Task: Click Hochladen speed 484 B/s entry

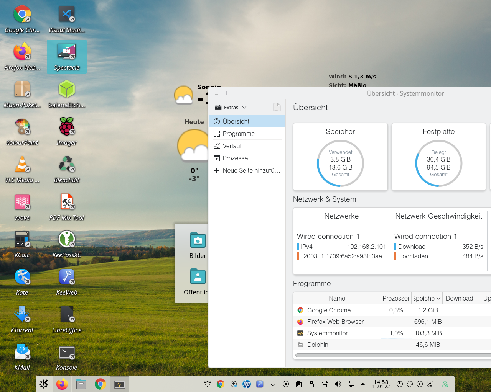Action: tap(439, 256)
